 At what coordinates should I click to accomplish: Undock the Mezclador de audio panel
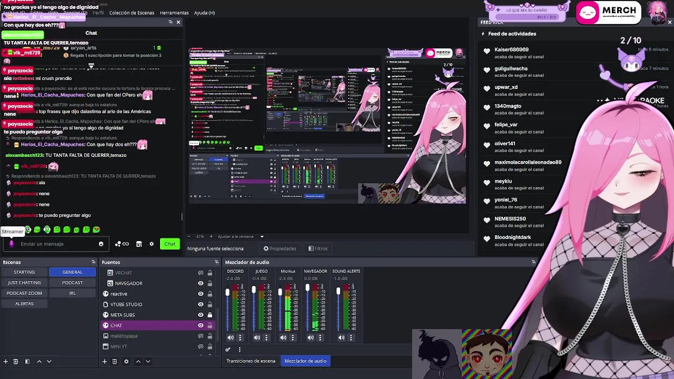(533, 262)
